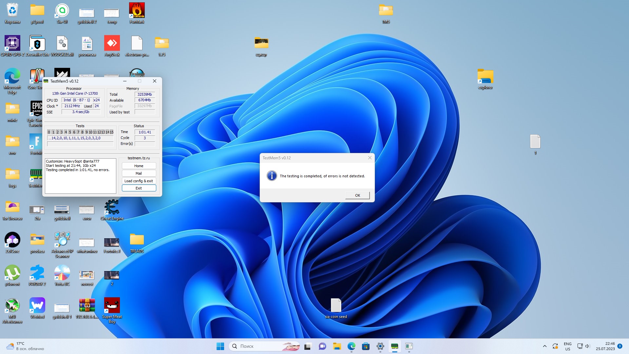
Task: Click OK in the testing completed dialog
Action: 357,195
